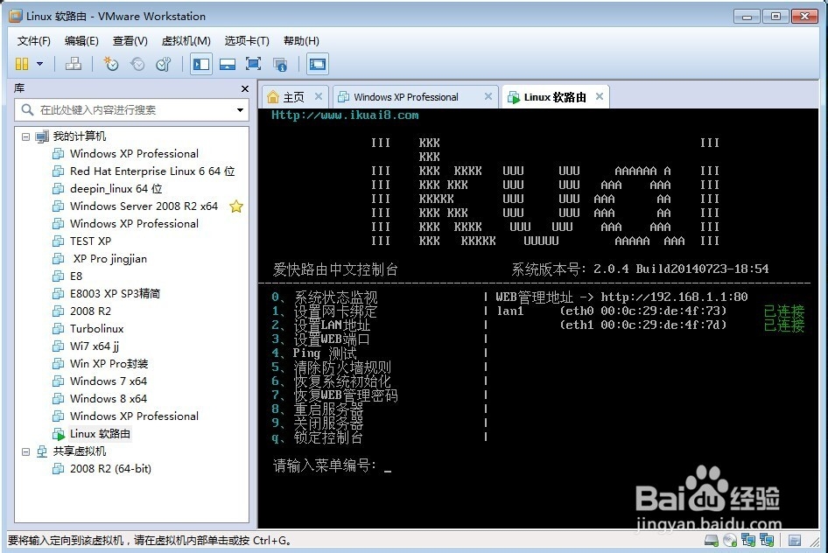Close the 主页 tab
Screen dimensions: 828x553
[319, 96]
